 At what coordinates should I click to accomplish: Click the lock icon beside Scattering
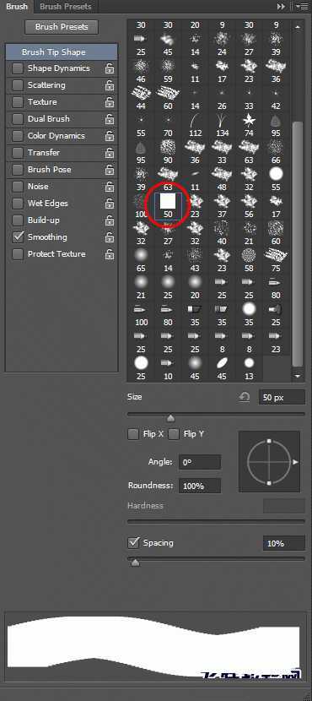pos(109,85)
